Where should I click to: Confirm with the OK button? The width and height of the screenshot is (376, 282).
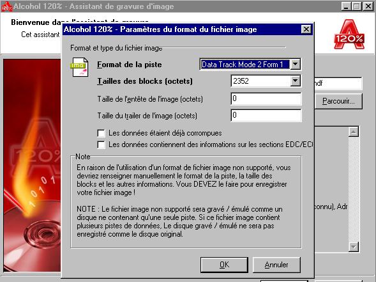(224, 265)
